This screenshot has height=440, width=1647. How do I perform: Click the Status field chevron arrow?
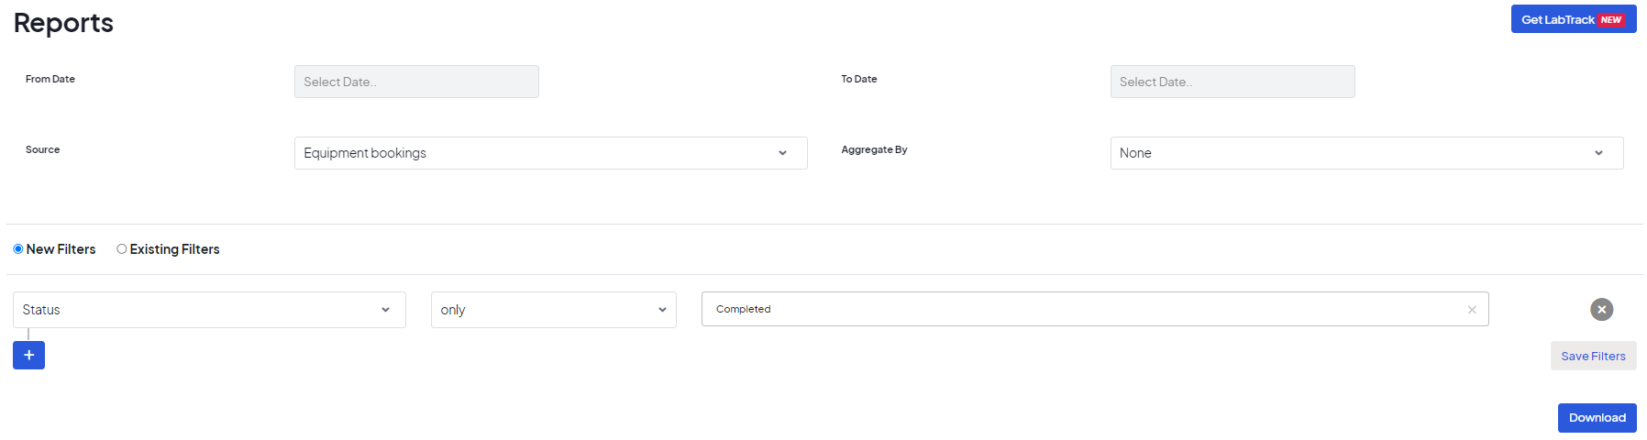tap(385, 310)
